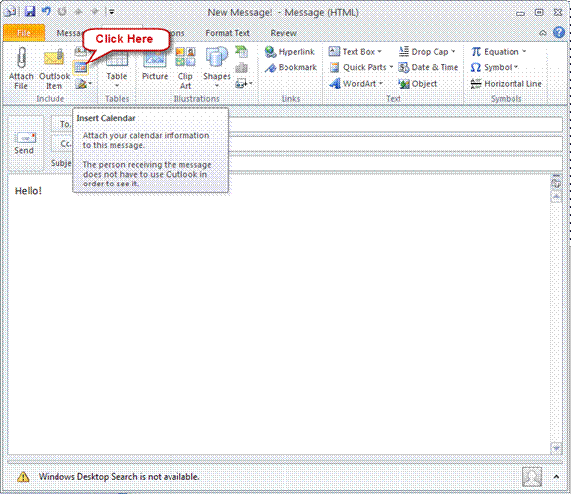Click the Windows Desktop Search warning icon
This screenshot has width=571, height=494.
[23, 476]
